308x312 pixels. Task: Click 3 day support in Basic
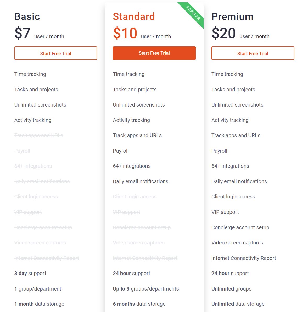point(30,273)
